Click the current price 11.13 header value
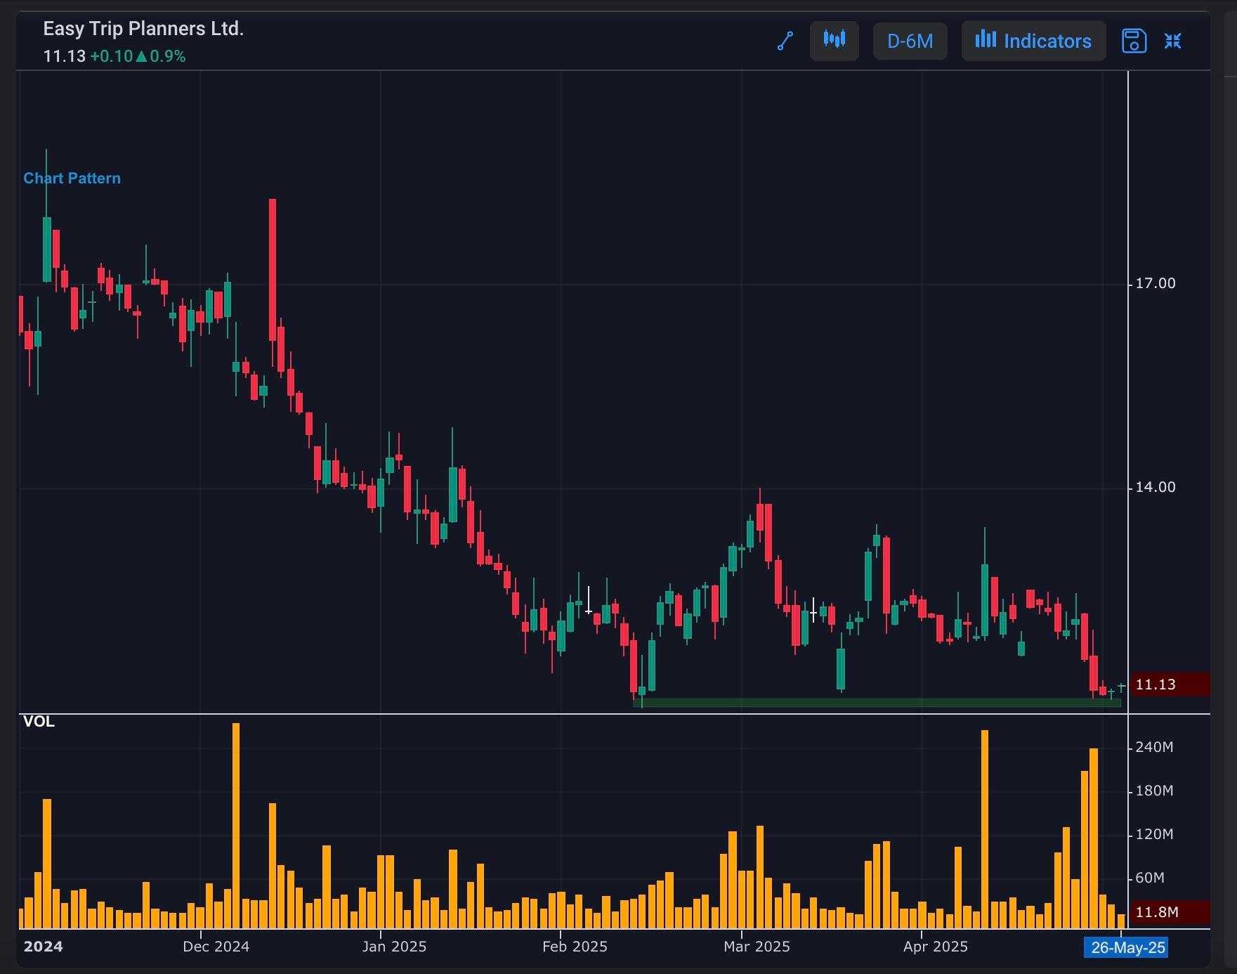The image size is (1237, 974). coord(65,56)
